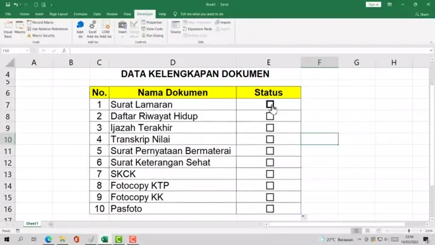435x245 pixels.
Task: Open COM Add-ins dialog
Action: 105,29
